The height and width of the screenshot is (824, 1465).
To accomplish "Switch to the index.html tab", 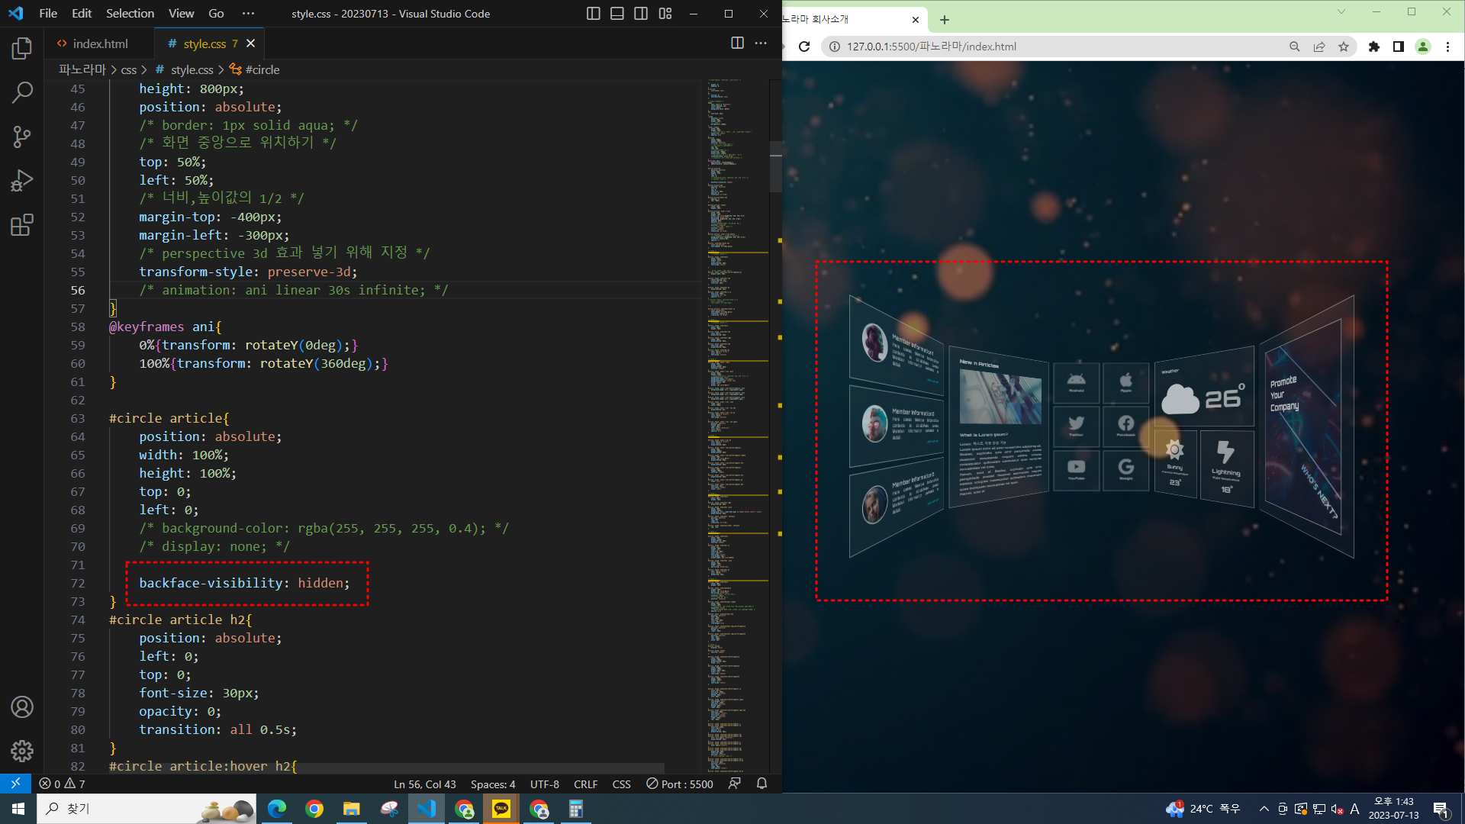I will pos(99,43).
